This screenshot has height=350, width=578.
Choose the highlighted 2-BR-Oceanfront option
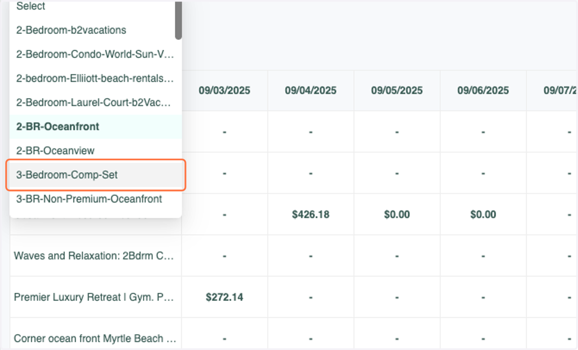click(95, 127)
